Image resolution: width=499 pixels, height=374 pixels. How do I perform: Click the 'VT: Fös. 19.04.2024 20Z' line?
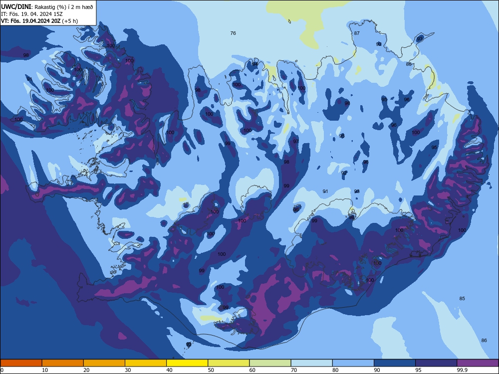(x=30, y=21)
